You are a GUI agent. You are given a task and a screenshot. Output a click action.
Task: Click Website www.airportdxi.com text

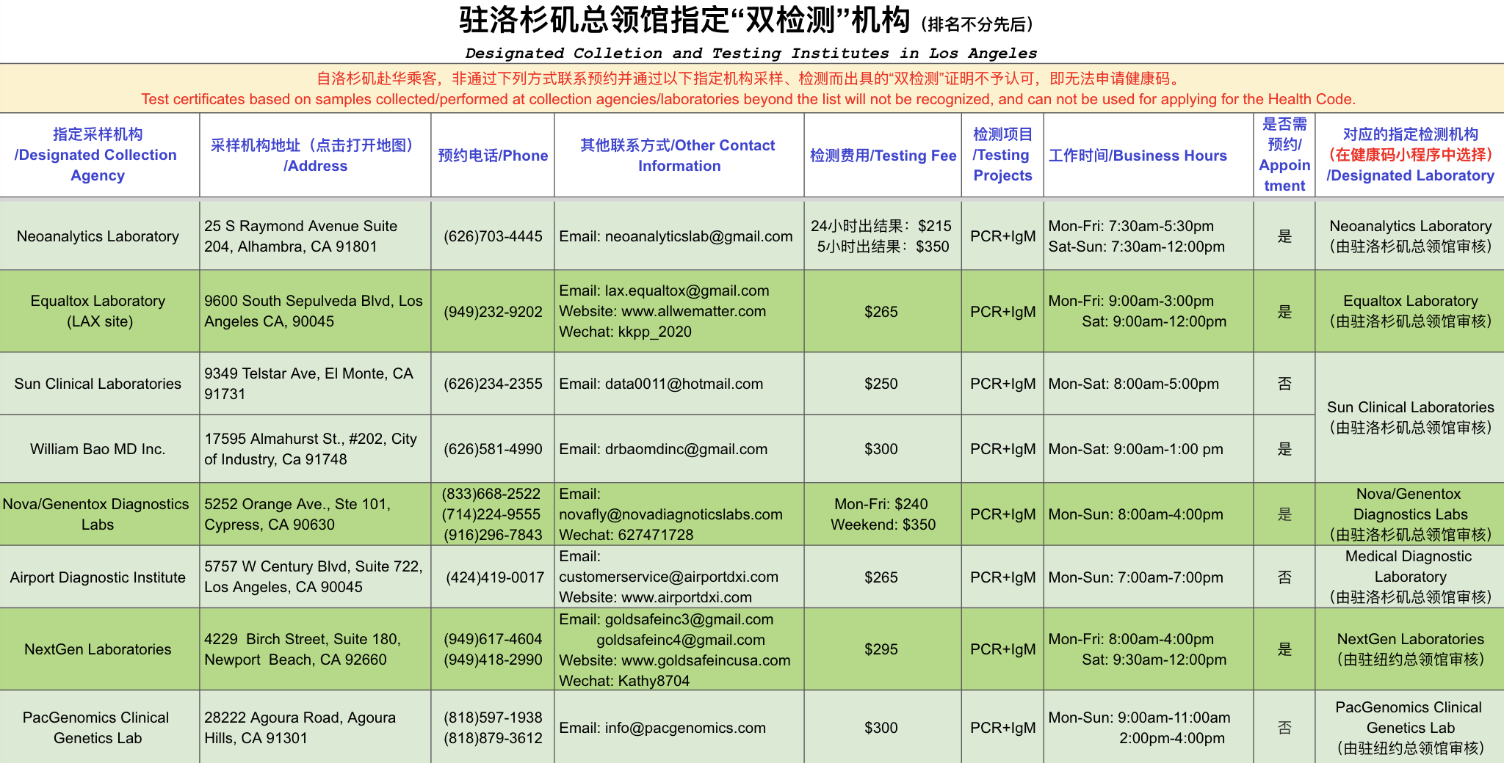(655, 597)
